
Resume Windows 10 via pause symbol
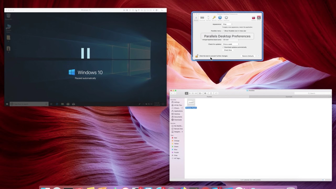[85, 53]
